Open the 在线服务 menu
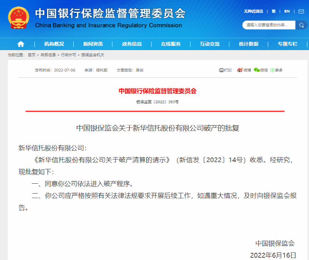The width and height of the screenshot is (309, 260). click(171, 44)
